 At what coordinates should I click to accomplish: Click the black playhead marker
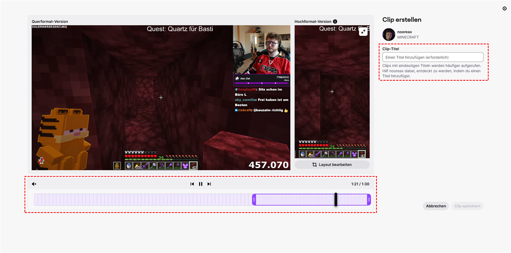[x=336, y=200]
